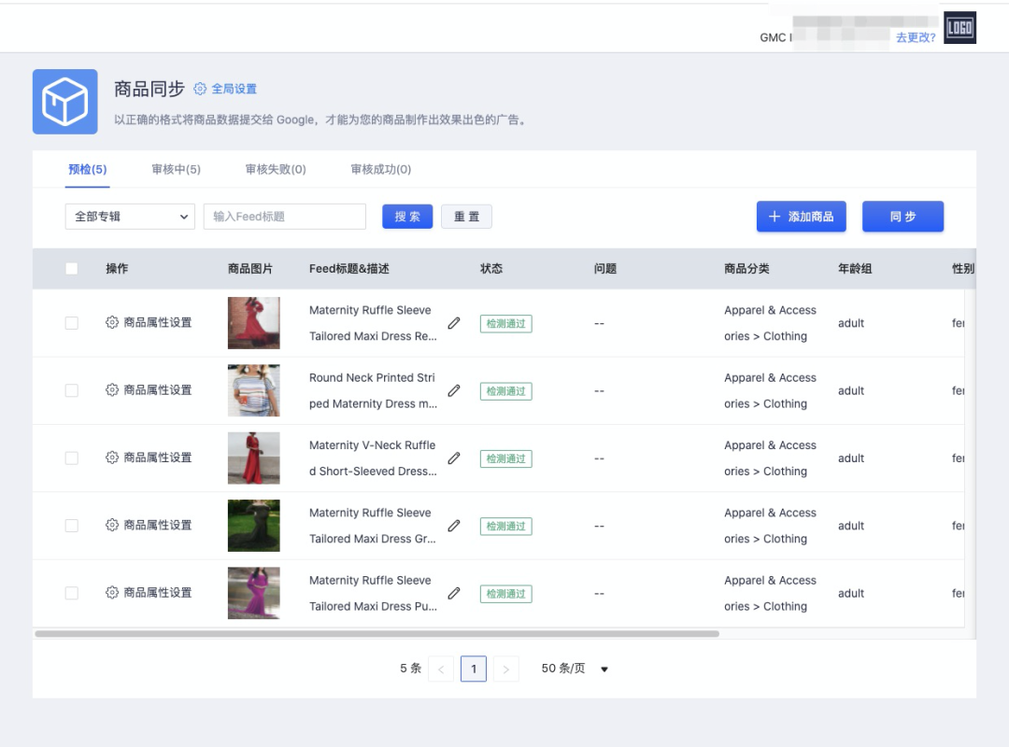Open the global settings gear next to 商品同步

coord(200,89)
